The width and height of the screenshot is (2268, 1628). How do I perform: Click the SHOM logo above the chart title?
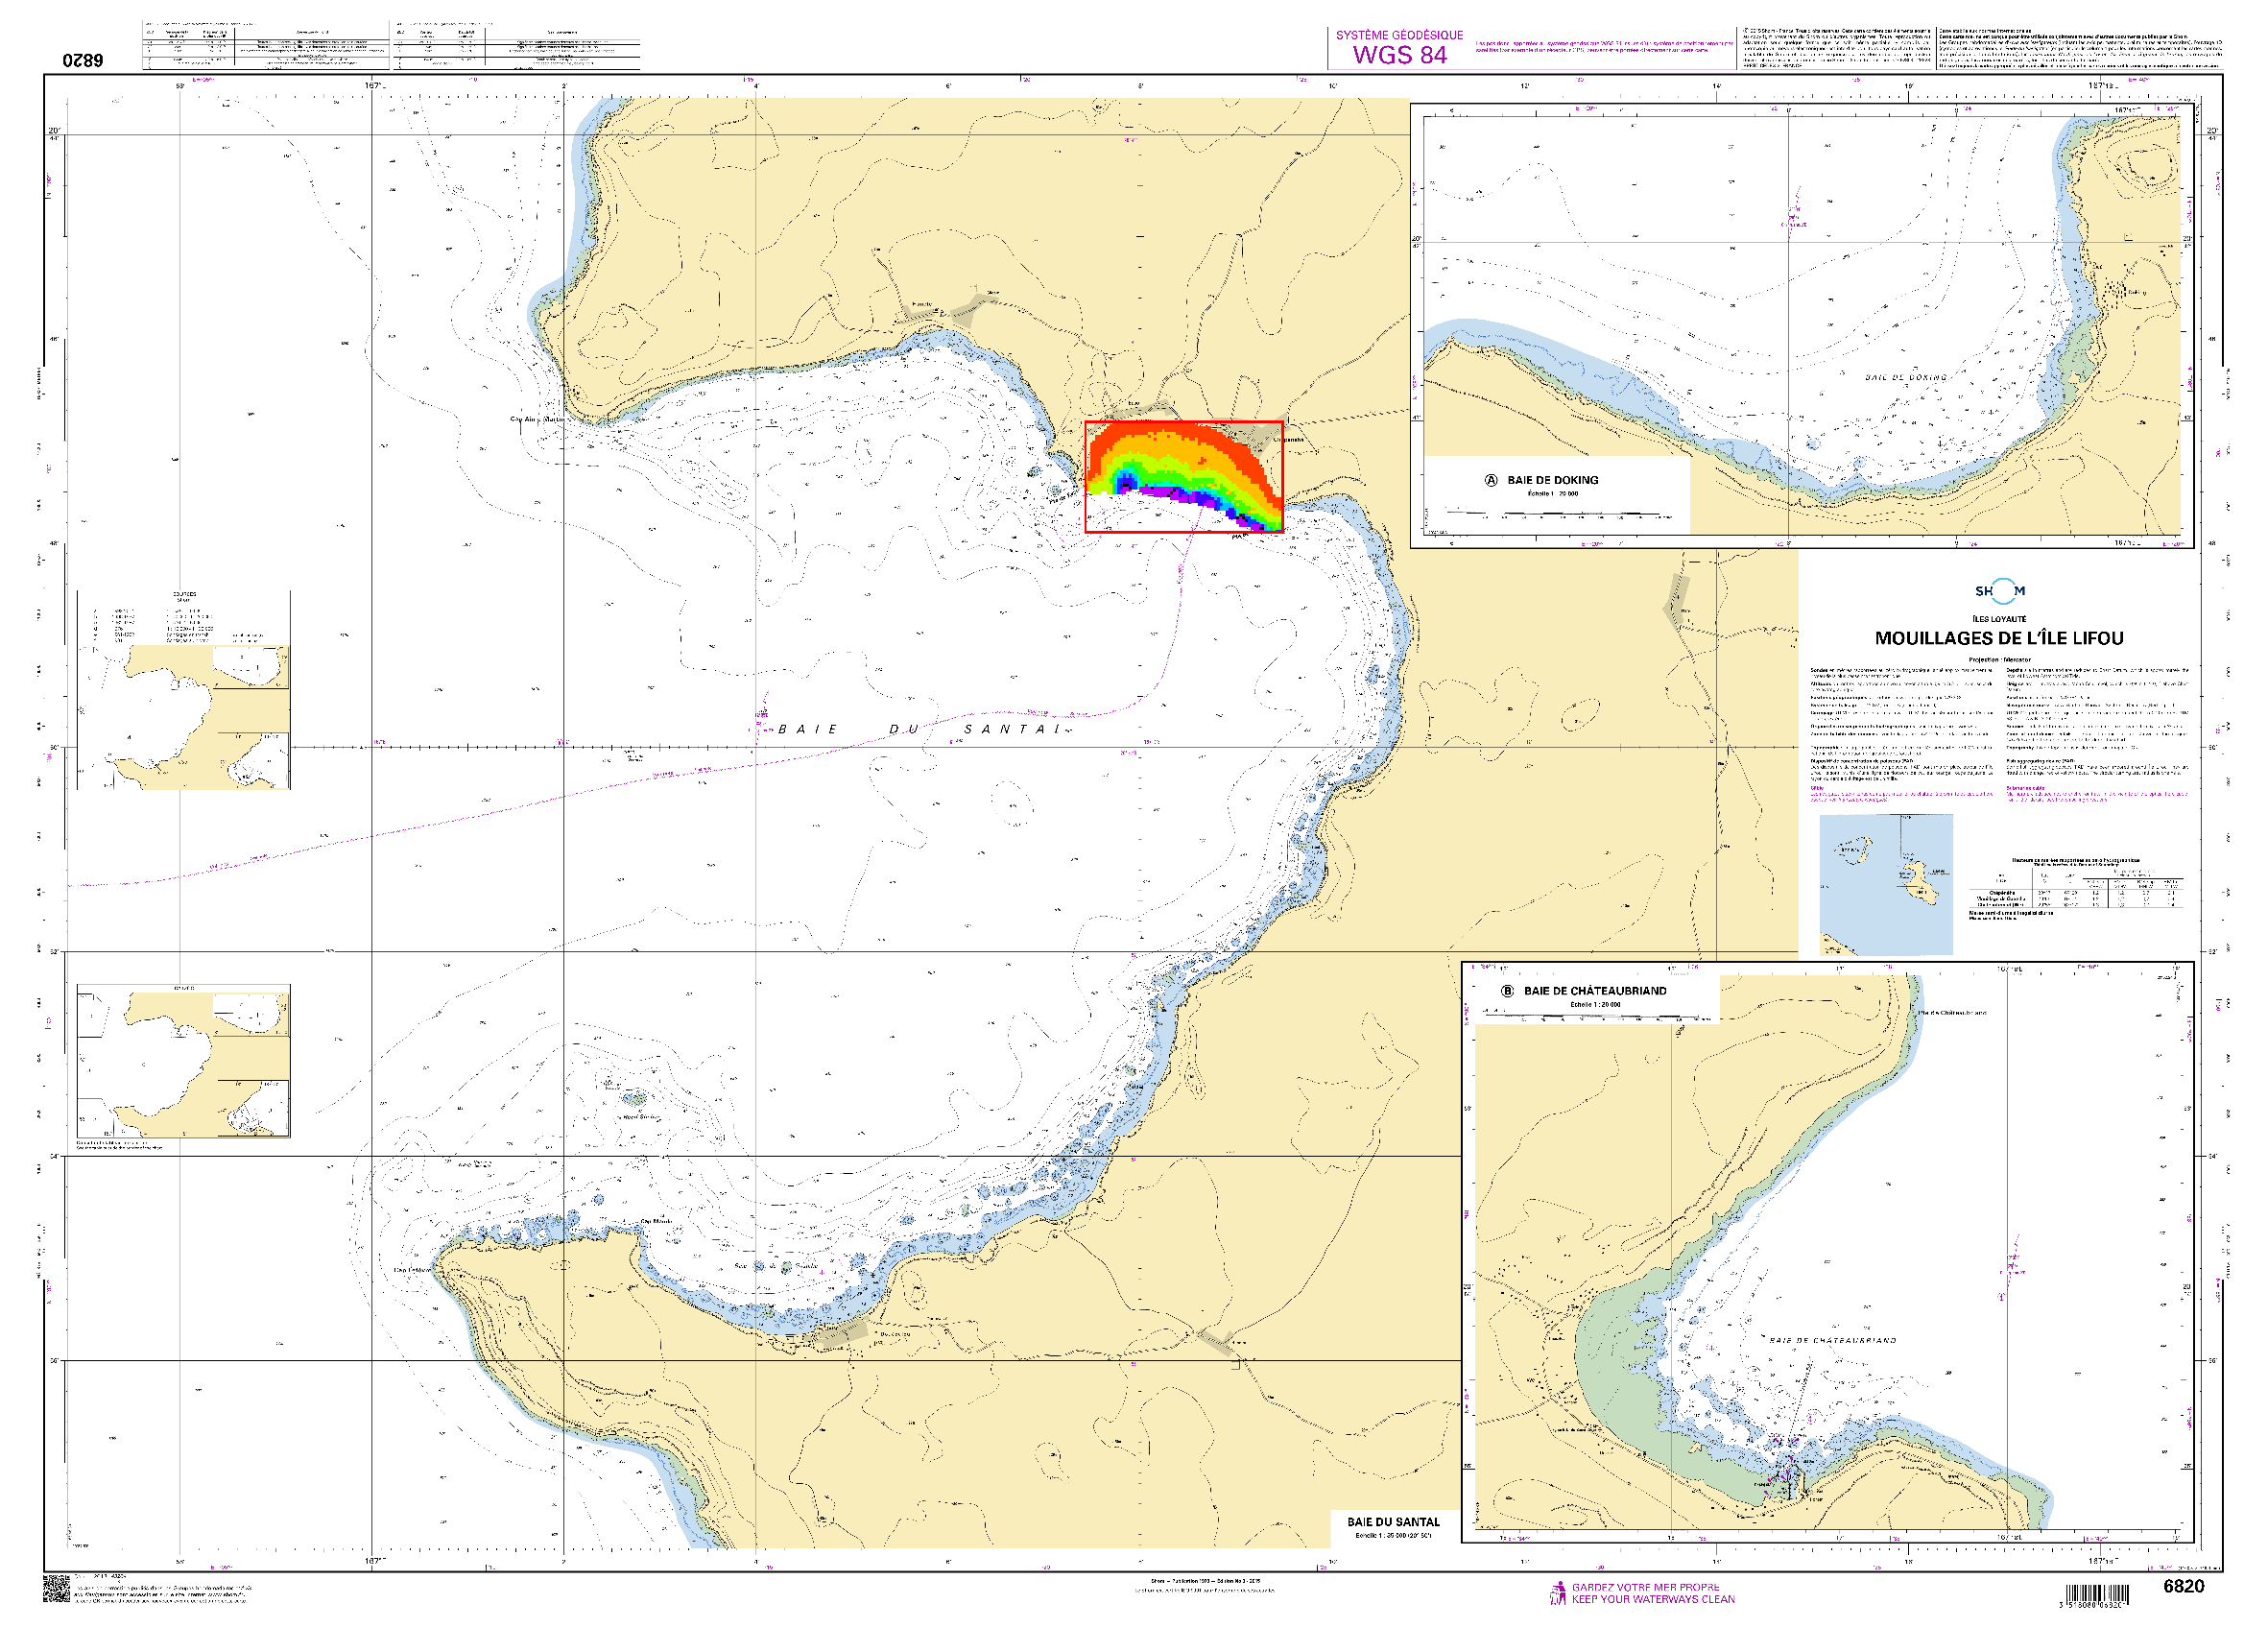(1999, 591)
